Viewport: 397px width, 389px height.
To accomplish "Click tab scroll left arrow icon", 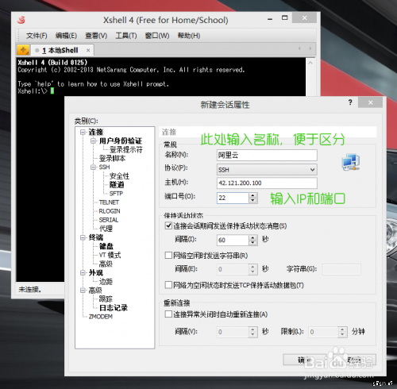I will click(x=299, y=48).
